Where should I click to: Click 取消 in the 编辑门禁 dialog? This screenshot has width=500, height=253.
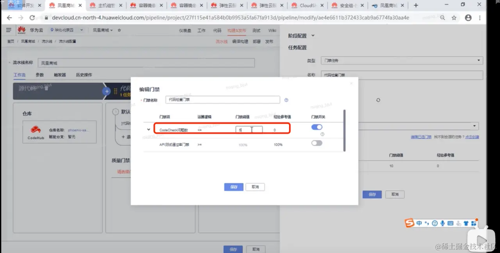point(255,187)
